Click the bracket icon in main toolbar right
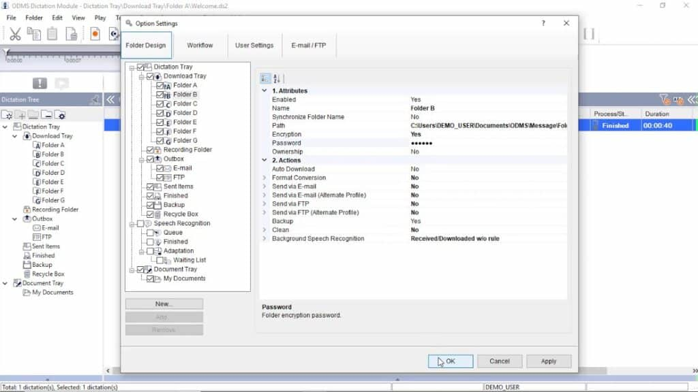698x392 pixels. 589,34
